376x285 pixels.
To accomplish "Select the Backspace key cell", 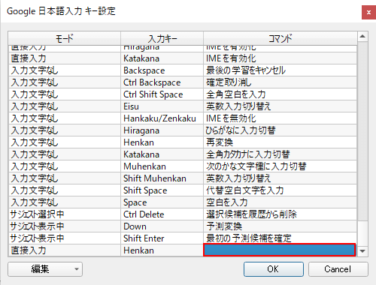I will tap(162, 70).
